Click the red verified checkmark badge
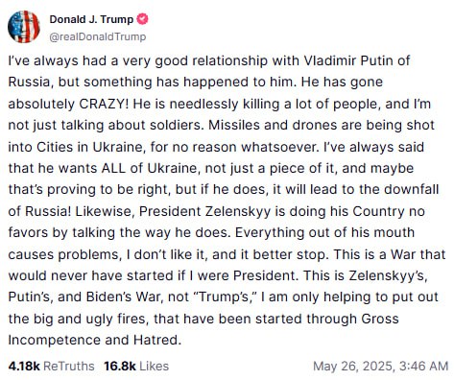The width and height of the screenshot is (454, 380). tap(142, 19)
